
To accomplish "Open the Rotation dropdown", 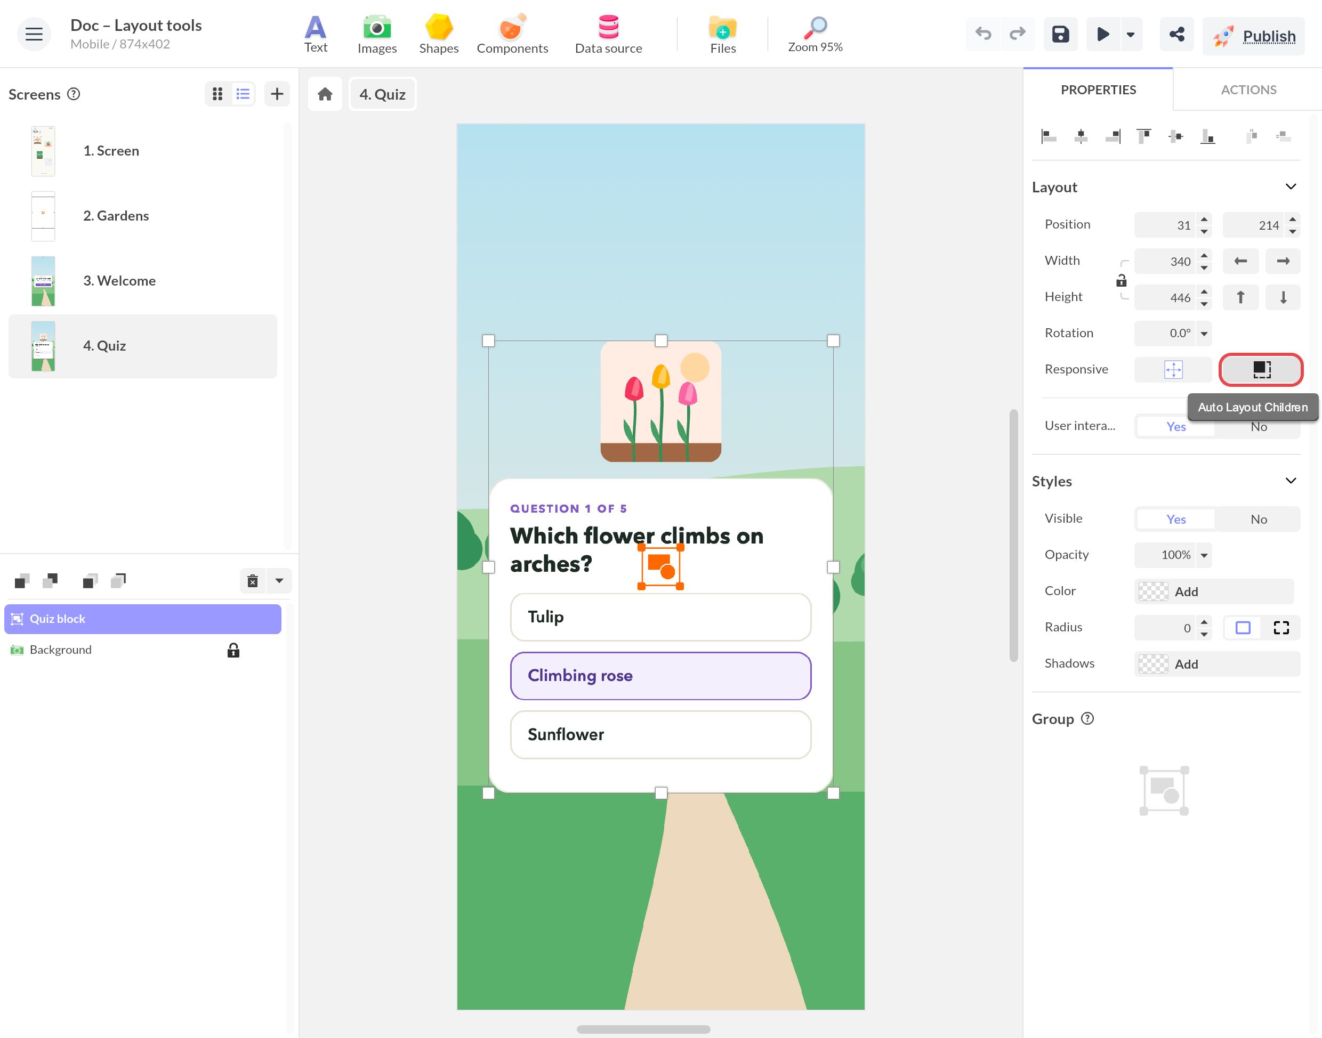I will [1204, 333].
